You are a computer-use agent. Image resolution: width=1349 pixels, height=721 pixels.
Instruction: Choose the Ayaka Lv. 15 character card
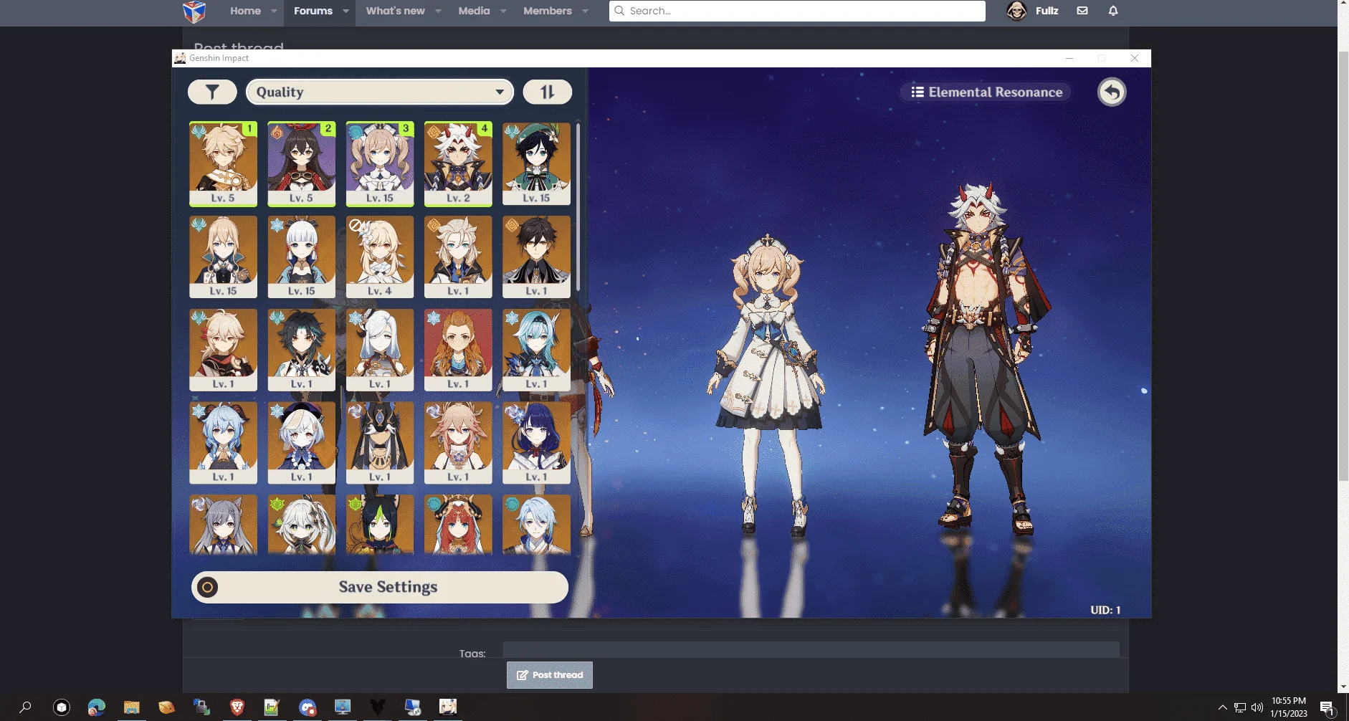(301, 257)
